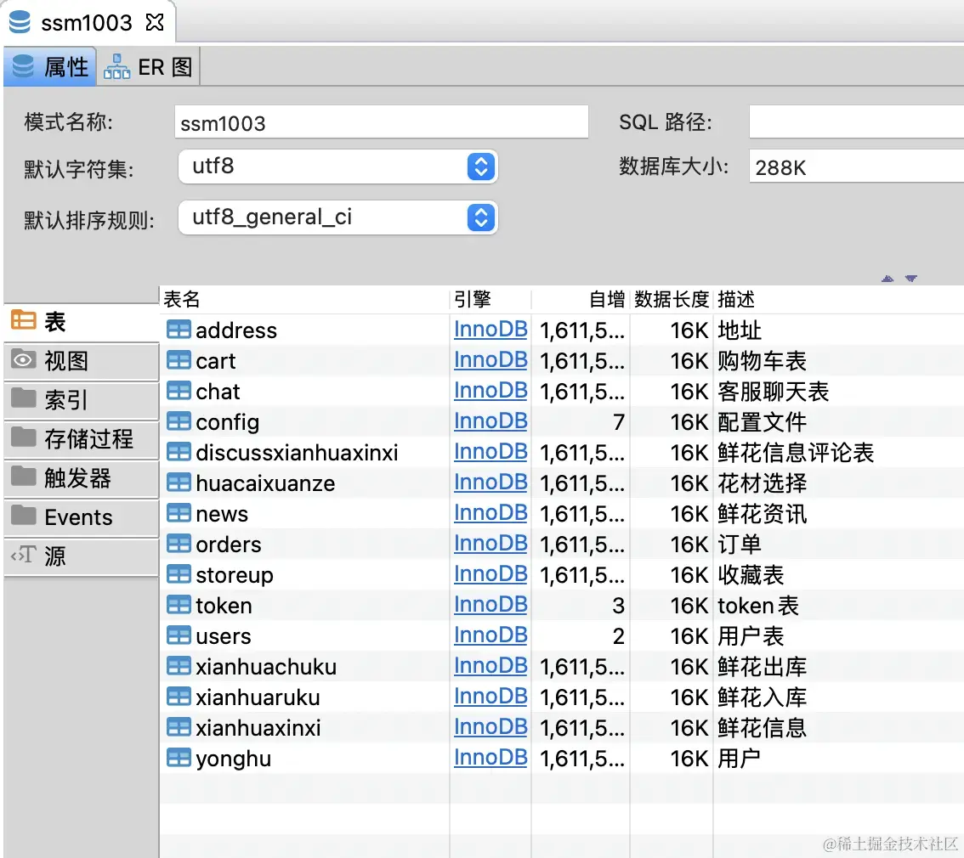Image resolution: width=964 pixels, height=858 pixels.
Task: Select the 源 sidebar item
Action: [81, 556]
